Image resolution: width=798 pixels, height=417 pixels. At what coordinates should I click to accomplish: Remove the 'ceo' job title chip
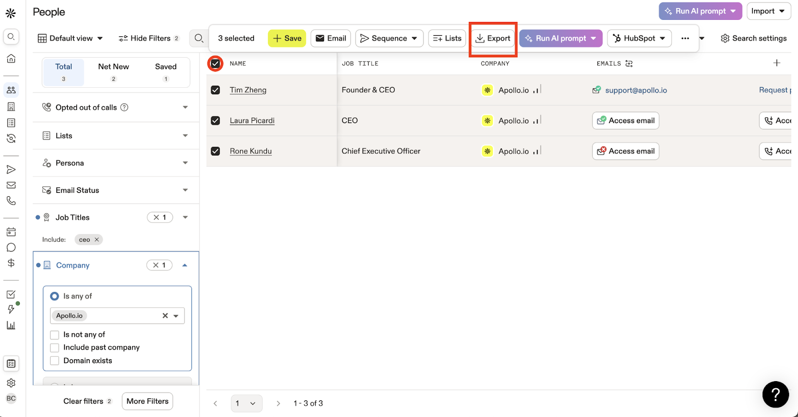coord(97,240)
